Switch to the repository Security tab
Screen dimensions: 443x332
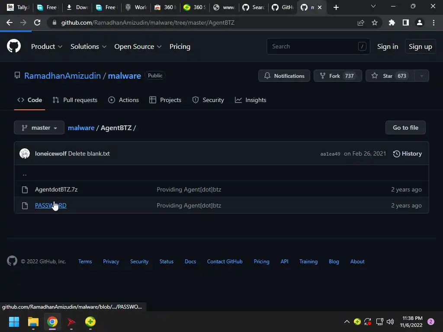click(208, 100)
